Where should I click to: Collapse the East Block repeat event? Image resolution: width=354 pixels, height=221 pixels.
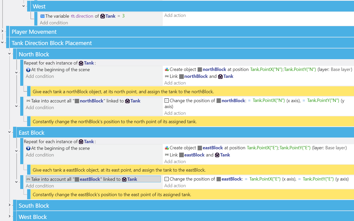pos(16,151)
